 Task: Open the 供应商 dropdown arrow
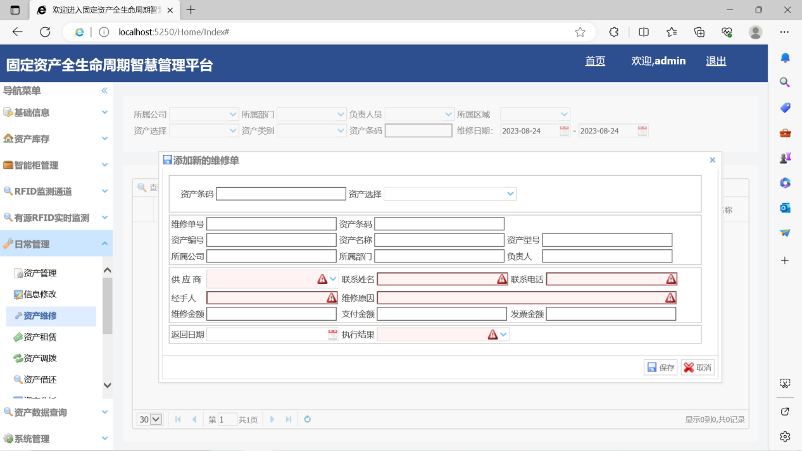click(x=333, y=279)
